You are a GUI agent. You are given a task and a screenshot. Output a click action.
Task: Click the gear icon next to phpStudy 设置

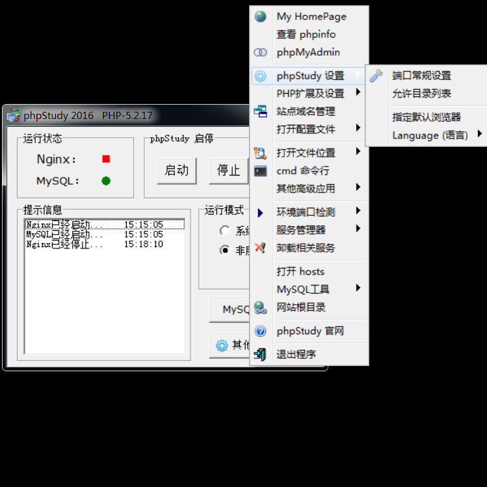260,76
